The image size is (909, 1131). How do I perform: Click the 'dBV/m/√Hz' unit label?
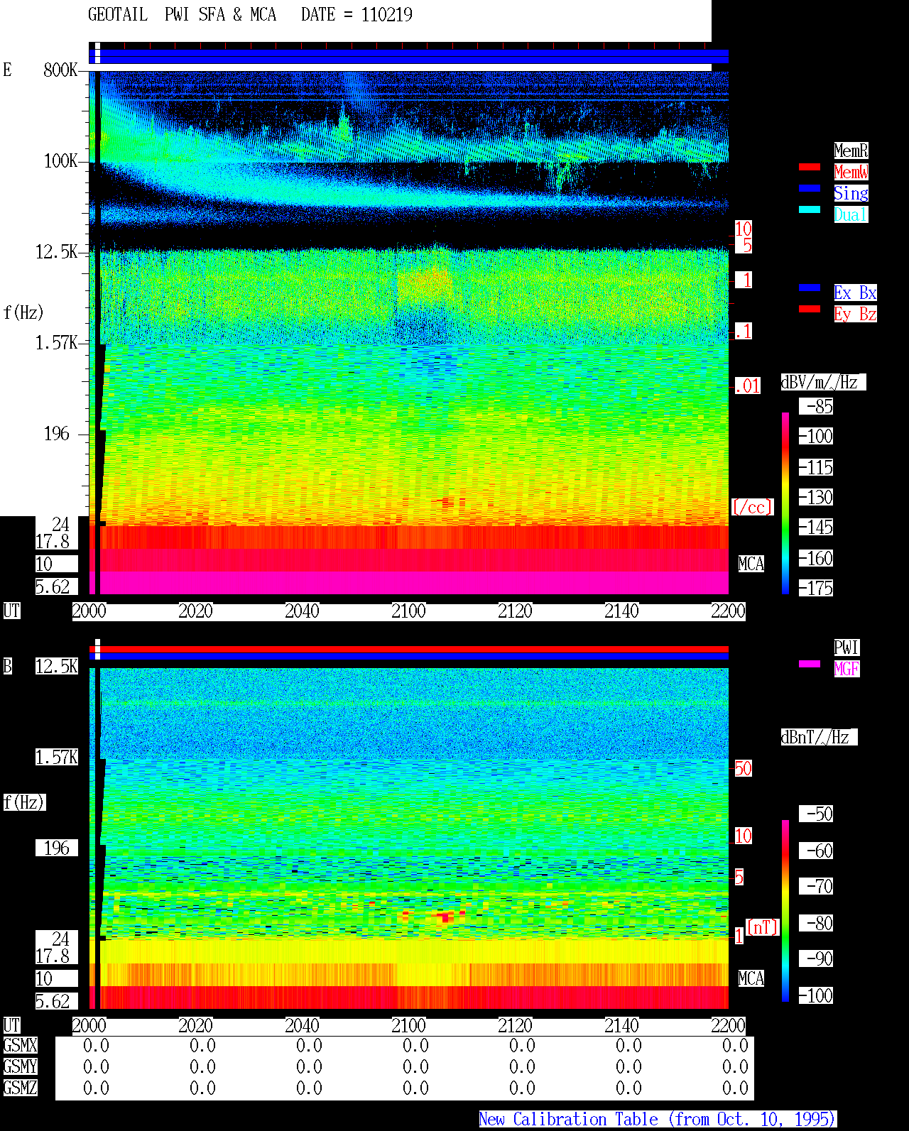823,382
